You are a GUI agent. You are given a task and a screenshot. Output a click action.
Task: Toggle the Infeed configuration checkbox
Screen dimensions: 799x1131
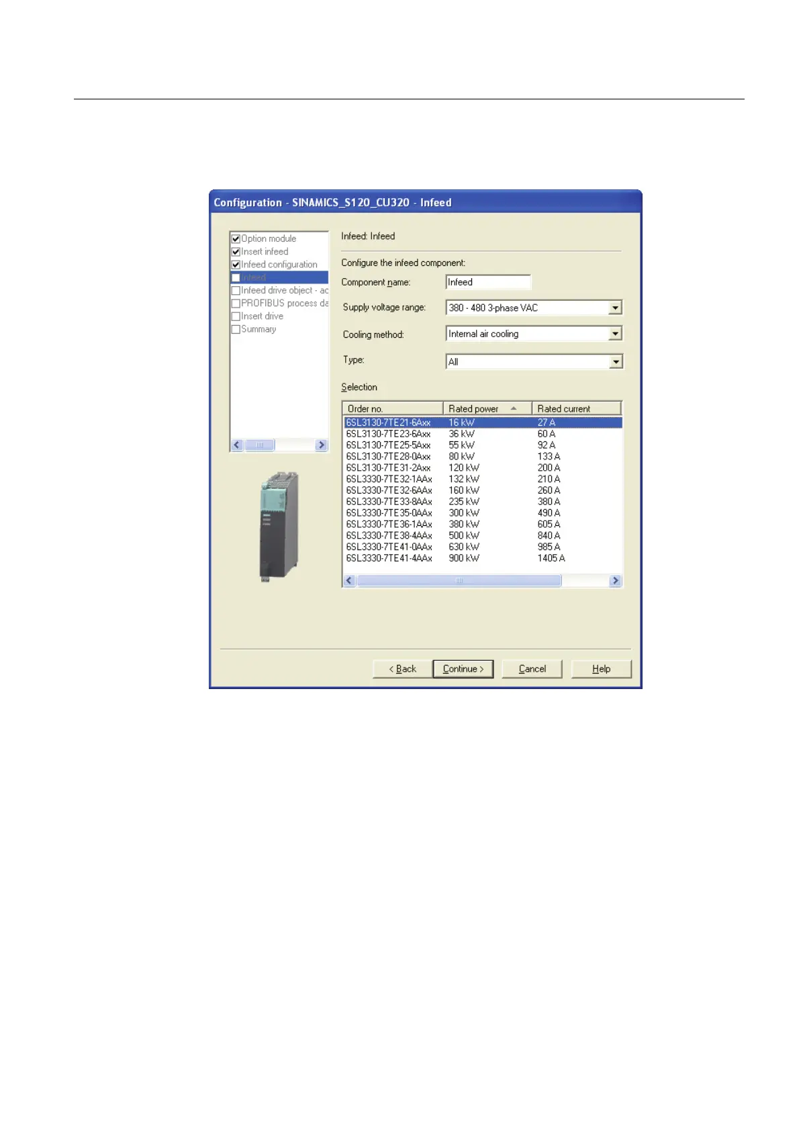pos(236,265)
